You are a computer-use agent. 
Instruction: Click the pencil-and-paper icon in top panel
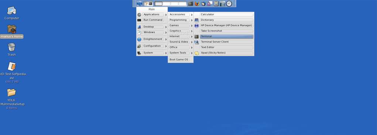pyautogui.click(x=146, y=4)
